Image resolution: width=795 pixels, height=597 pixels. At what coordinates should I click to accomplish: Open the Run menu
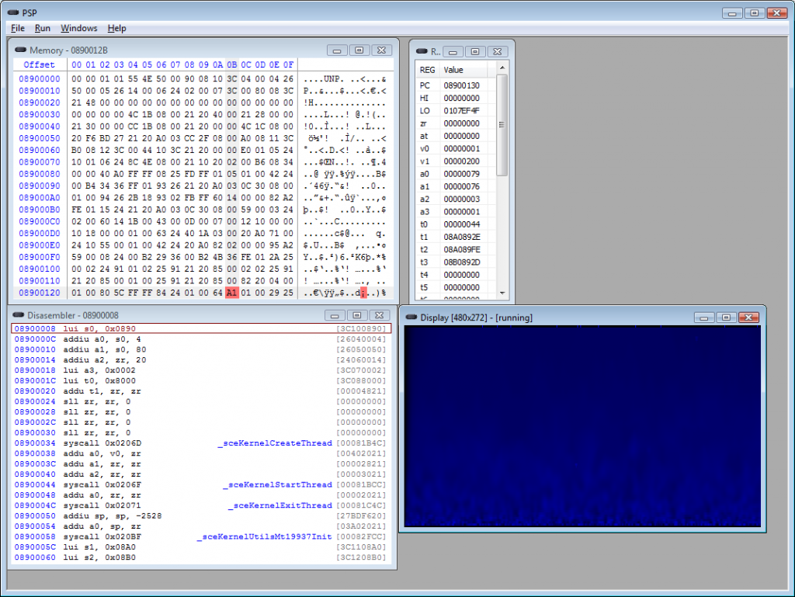[x=43, y=28]
